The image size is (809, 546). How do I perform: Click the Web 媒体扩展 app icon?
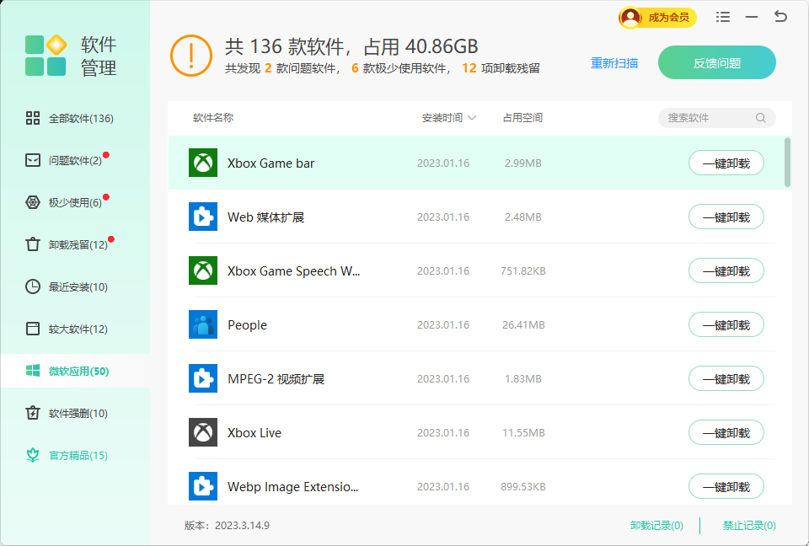pos(203,217)
